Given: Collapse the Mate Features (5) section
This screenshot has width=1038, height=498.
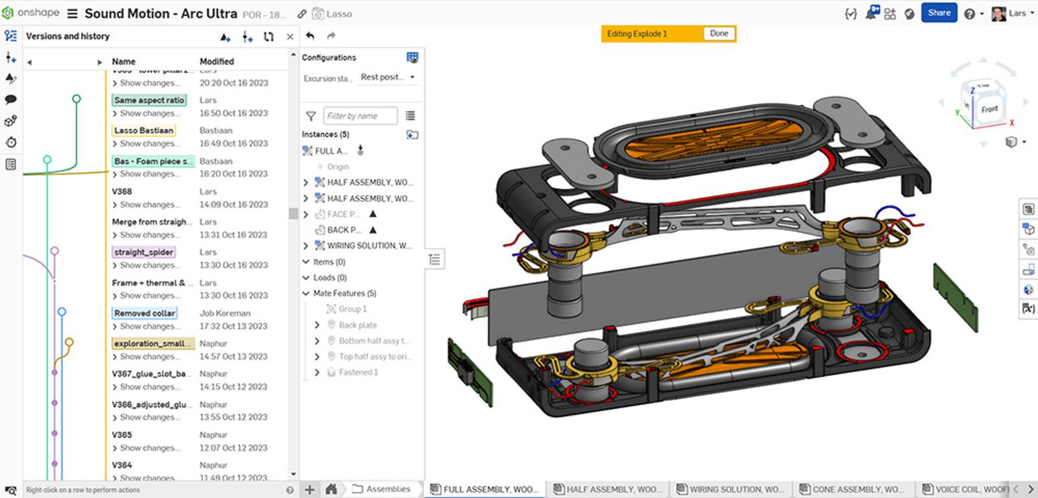Looking at the screenshot, I should coord(306,294).
